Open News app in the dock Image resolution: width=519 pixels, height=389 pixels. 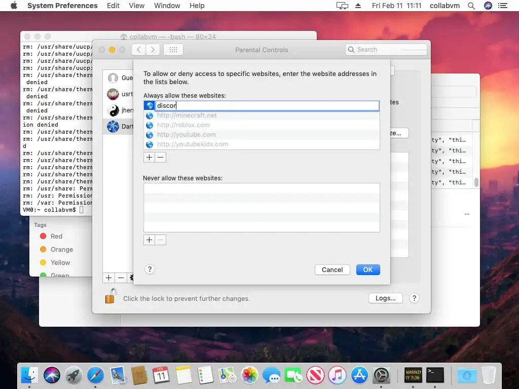315,375
